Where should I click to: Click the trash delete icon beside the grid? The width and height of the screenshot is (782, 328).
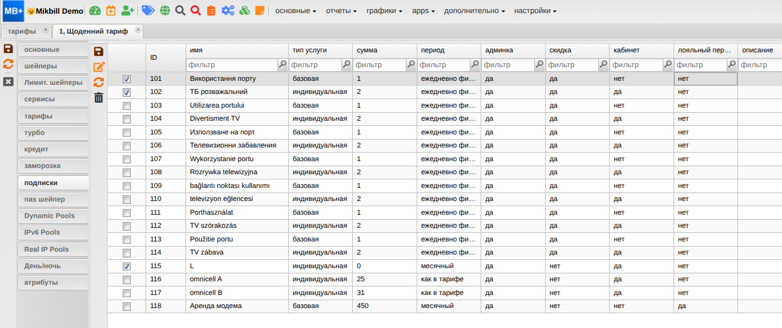pyautogui.click(x=99, y=98)
